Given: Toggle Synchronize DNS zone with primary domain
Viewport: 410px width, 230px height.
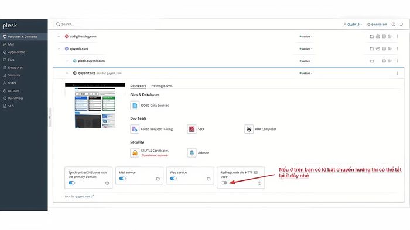Looking at the screenshot, I should (x=71, y=183).
